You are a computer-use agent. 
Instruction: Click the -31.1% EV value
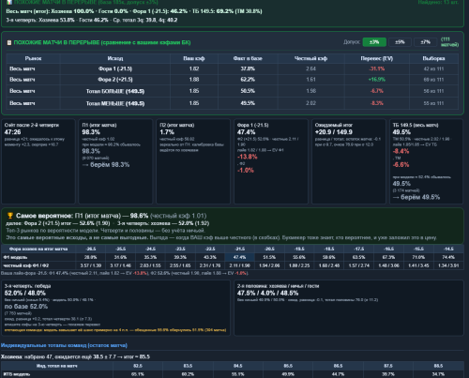(376, 68)
